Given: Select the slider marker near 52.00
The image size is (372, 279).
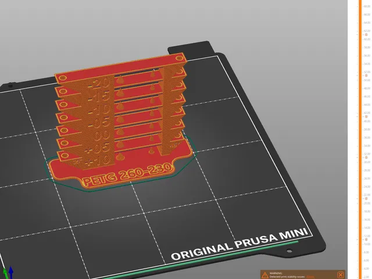Looking at the screenshot, I should pos(366,76).
